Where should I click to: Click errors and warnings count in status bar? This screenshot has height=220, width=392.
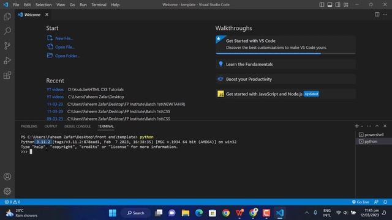coord(12,202)
